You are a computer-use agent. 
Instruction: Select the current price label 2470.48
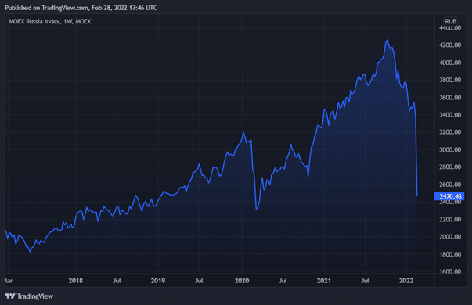[449, 196]
